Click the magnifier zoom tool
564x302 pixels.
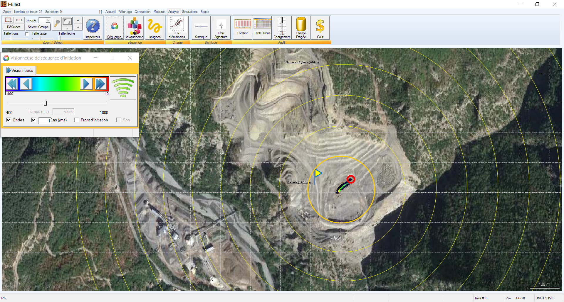click(x=57, y=23)
